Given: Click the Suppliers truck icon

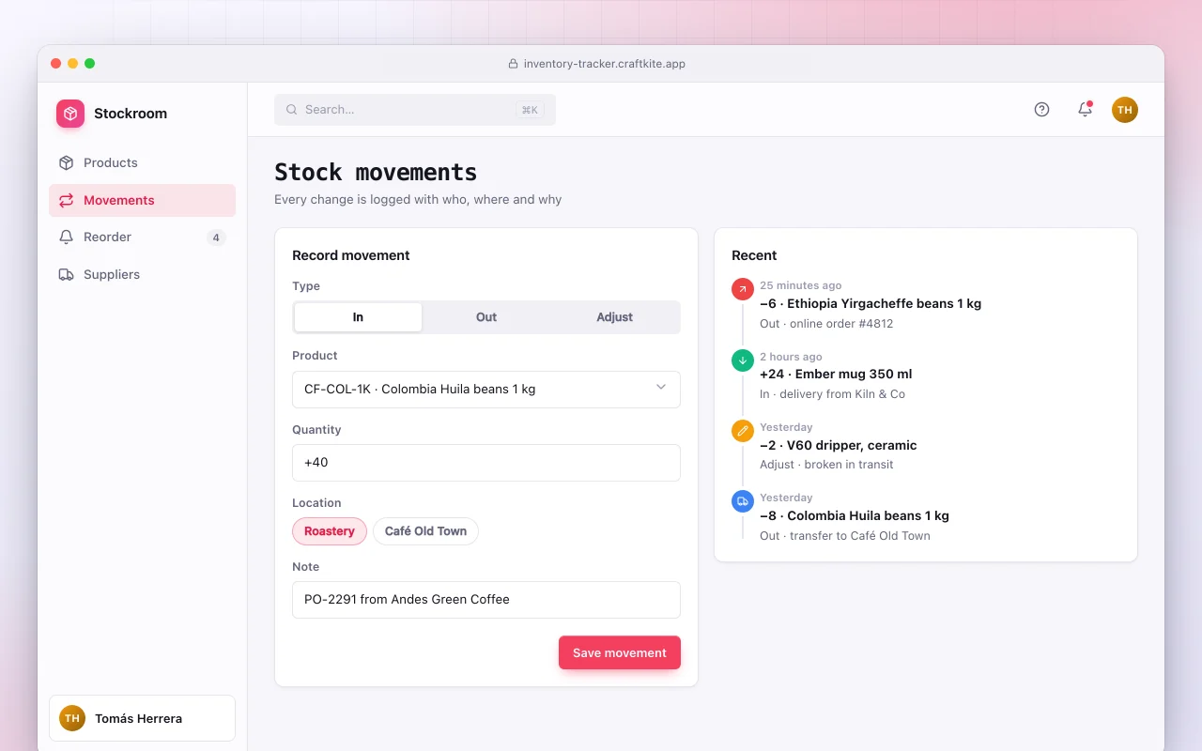Looking at the screenshot, I should (x=66, y=275).
